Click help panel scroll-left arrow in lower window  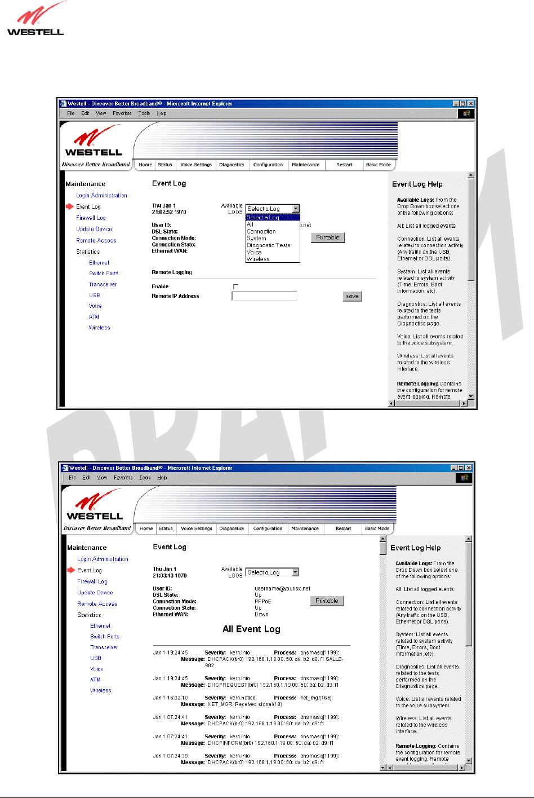tap(389, 768)
